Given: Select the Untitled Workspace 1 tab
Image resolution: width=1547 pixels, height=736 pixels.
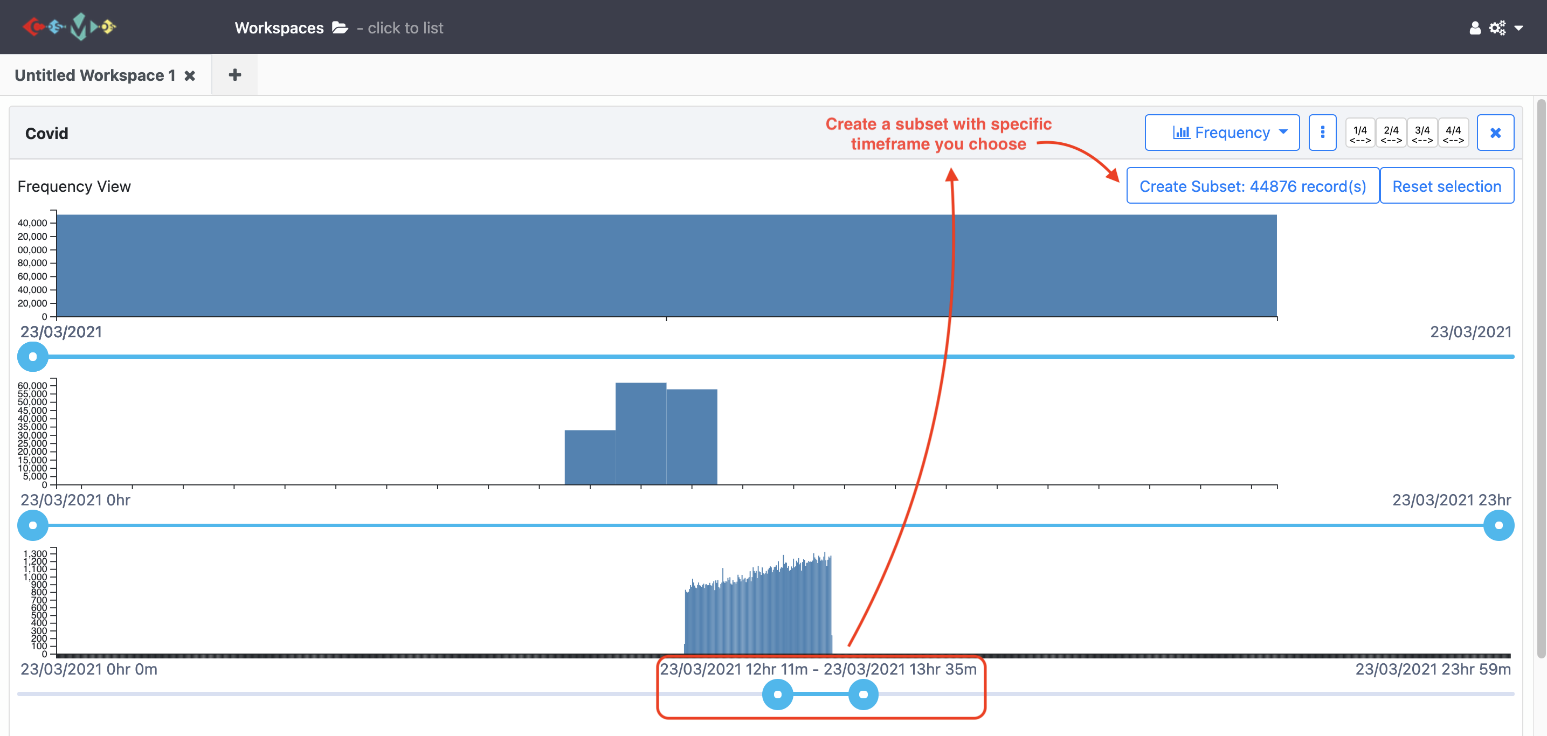Looking at the screenshot, I should pos(95,75).
